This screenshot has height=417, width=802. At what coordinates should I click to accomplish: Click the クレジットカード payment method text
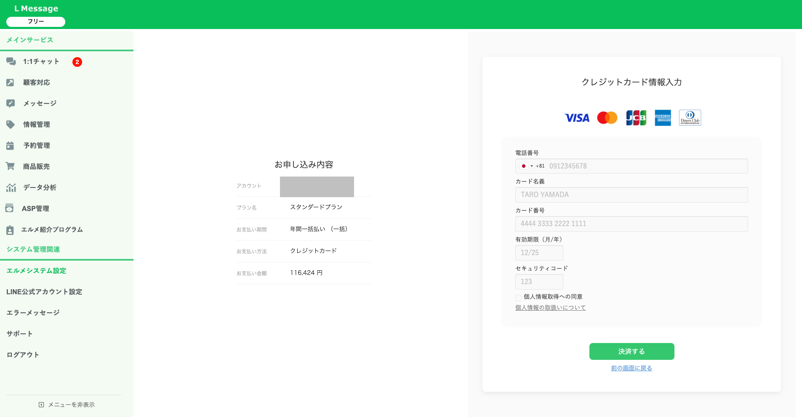[314, 251]
